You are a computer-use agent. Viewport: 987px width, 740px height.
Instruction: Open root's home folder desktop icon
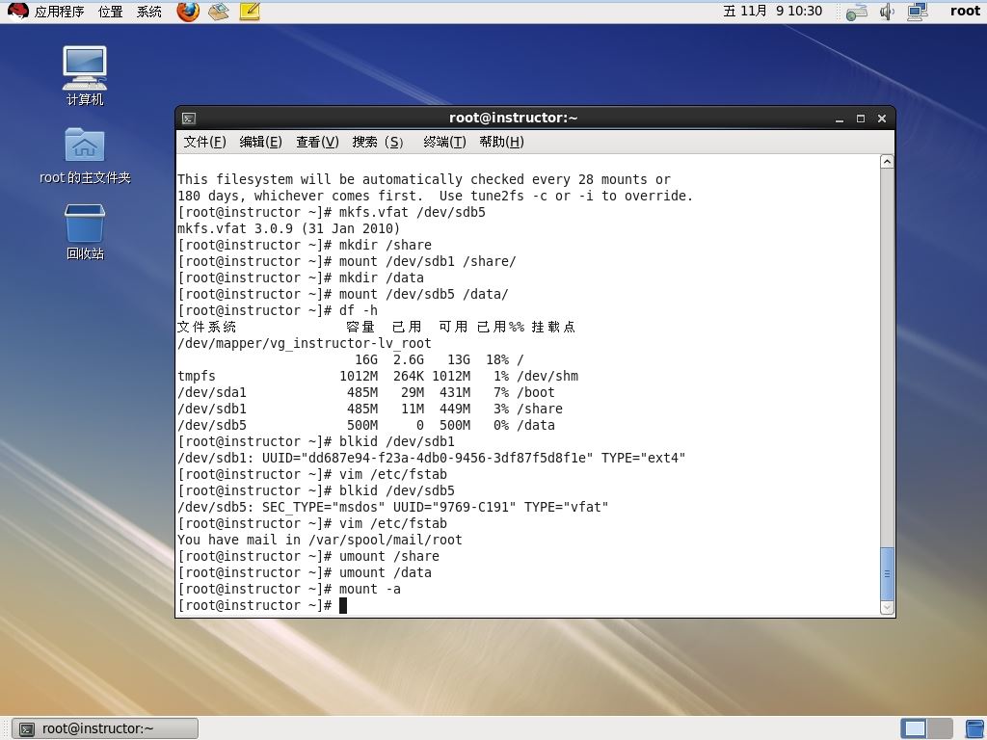[85, 156]
